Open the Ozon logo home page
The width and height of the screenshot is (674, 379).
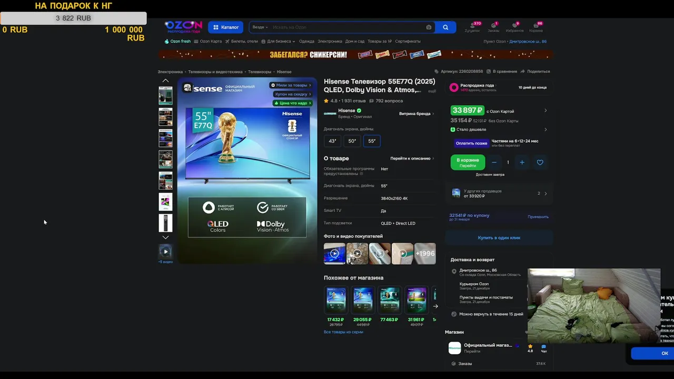[183, 27]
